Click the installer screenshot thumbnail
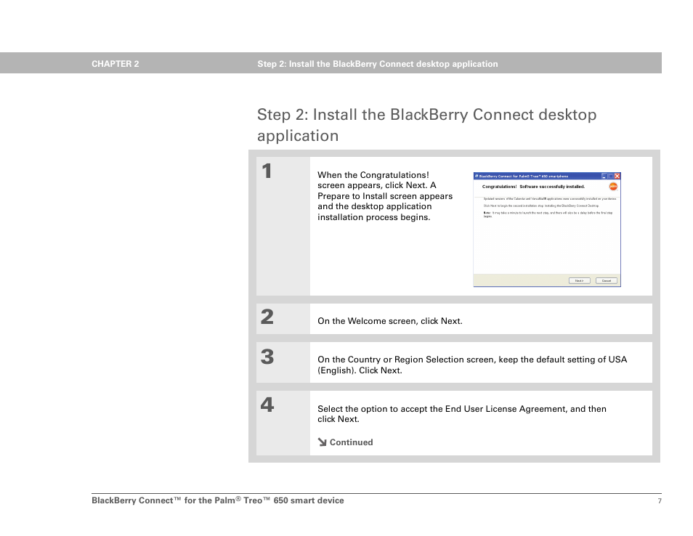Screen dimensions: 693x536 547,230
